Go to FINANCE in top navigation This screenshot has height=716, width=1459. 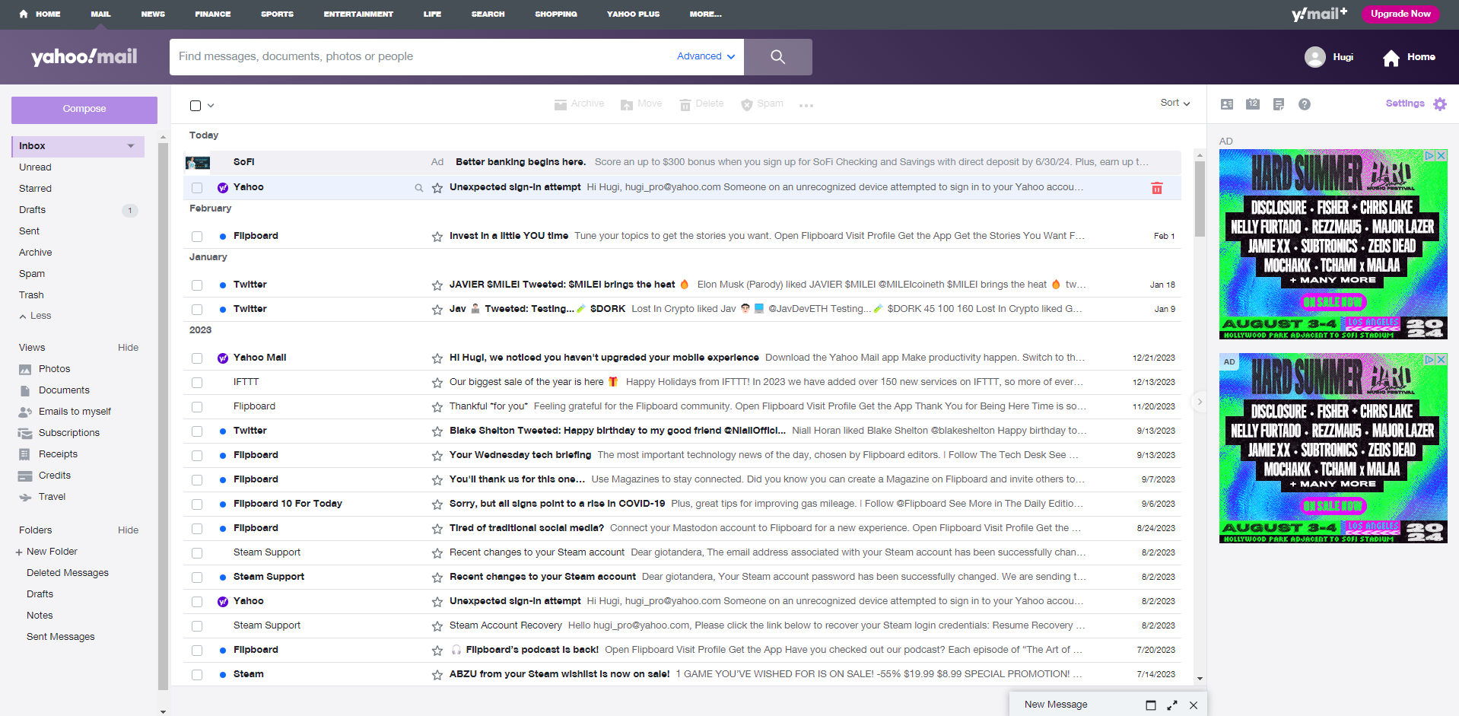pos(212,14)
